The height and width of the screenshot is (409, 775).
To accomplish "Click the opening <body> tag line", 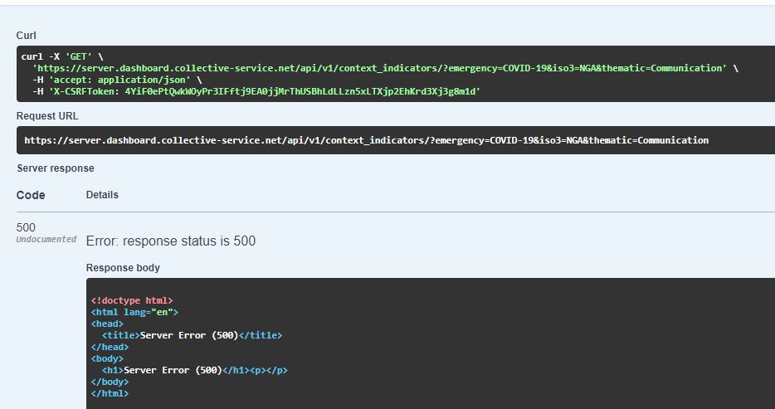I will click(x=107, y=358).
